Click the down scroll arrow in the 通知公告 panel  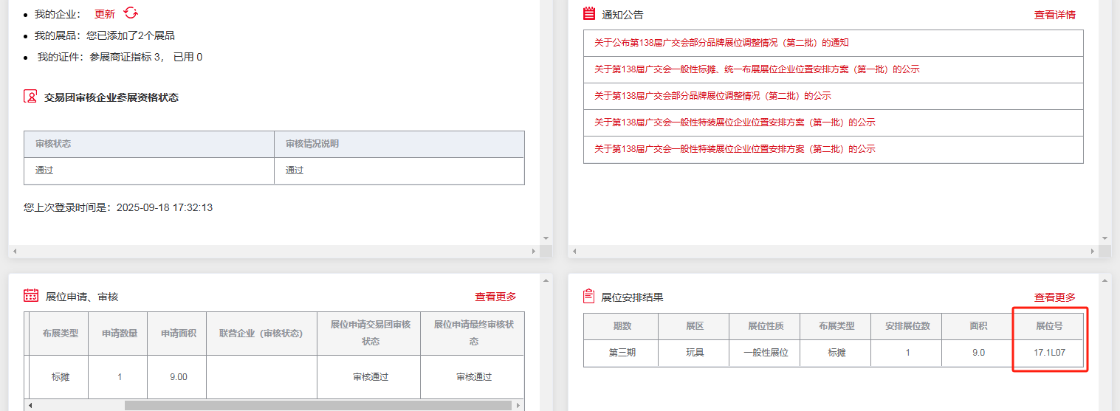click(1104, 238)
